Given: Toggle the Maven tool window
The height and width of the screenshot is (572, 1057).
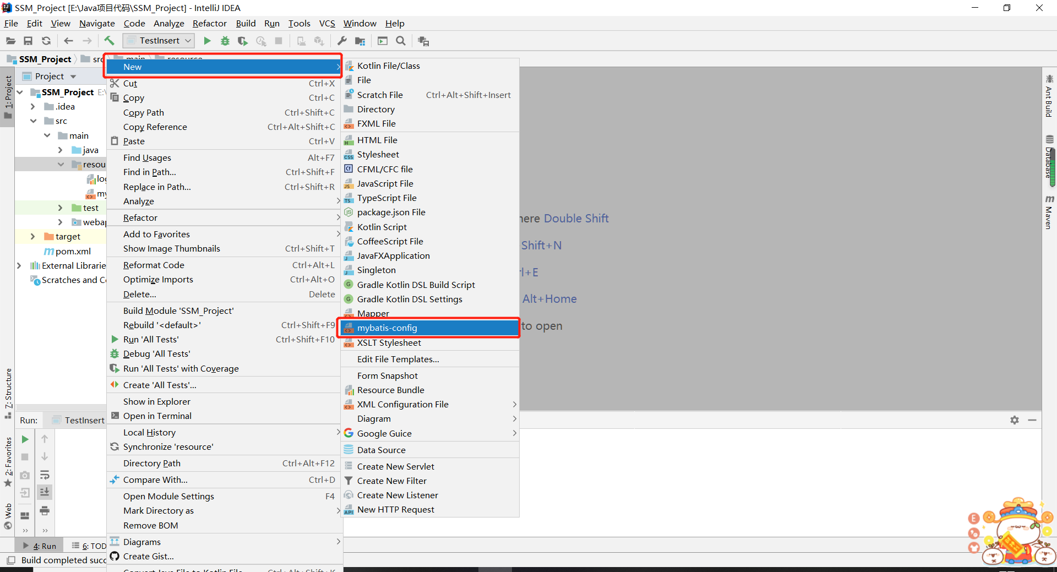Looking at the screenshot, I should (x=1049, y=212).
